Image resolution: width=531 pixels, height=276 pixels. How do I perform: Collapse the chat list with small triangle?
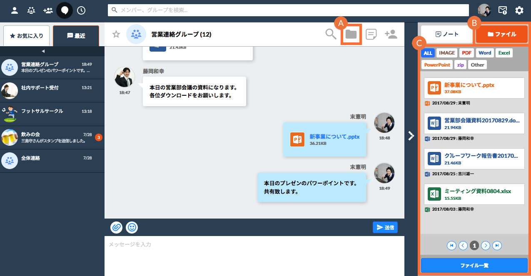tap(43, 51)
